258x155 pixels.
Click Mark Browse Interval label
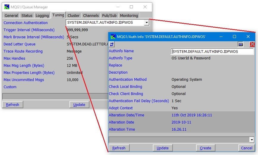[34, 37]
